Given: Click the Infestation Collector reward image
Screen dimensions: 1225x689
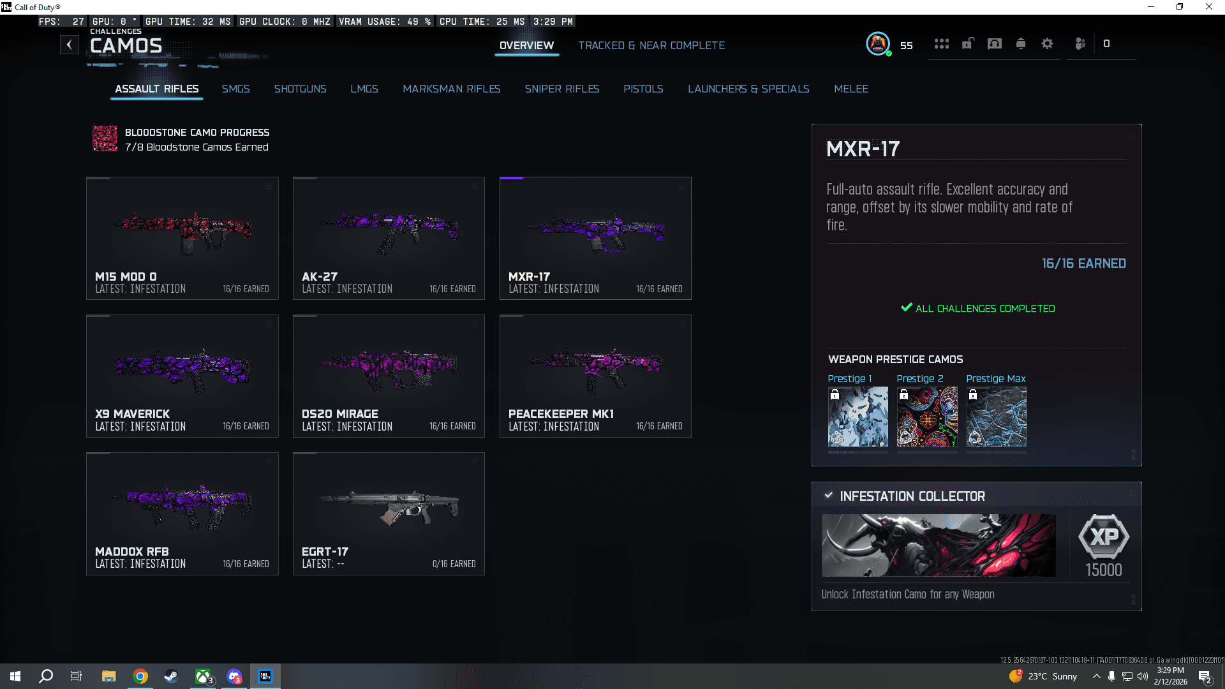Looking at the screenshot, I should 939,545.
